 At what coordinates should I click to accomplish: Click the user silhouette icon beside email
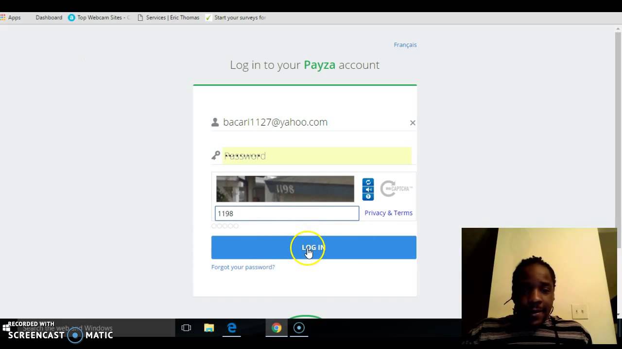pos(215,122)
